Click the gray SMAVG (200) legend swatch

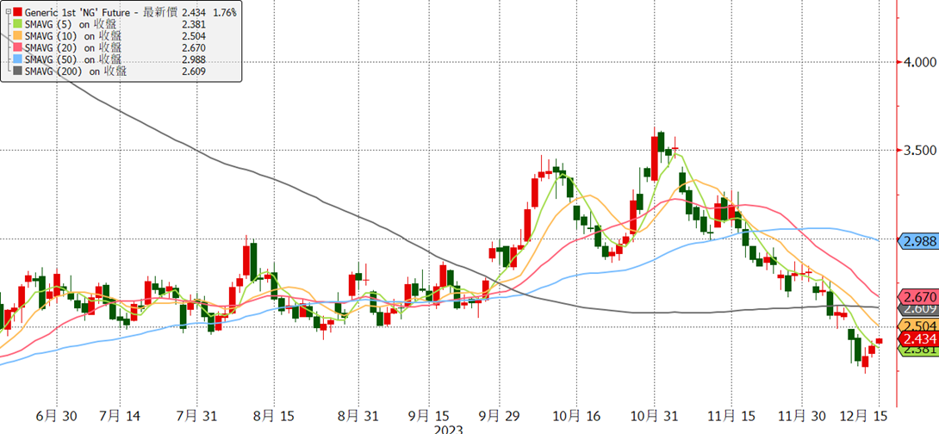click(x=17, y=71)
